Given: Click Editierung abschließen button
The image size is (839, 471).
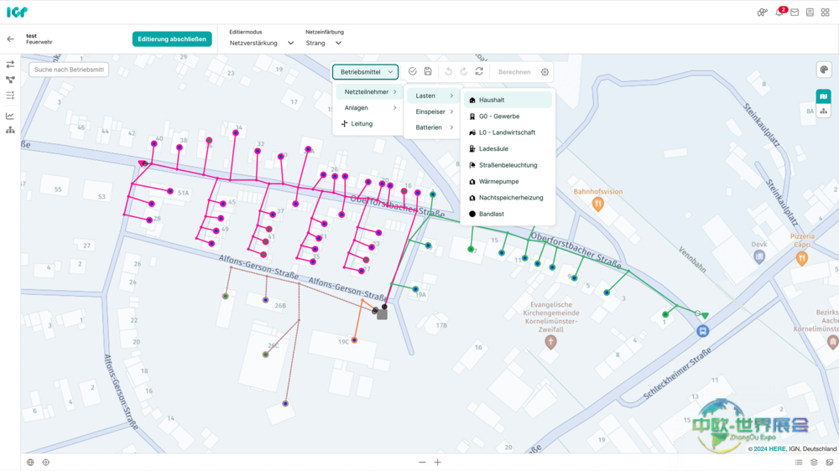Looking at the screenshot, I should pyautogui.click(x=172, y=39).
